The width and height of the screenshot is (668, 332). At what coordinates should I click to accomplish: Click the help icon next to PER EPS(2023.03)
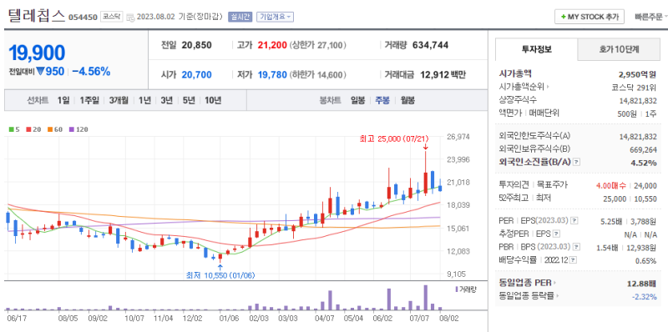574,220
